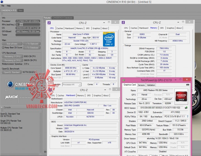The height and width of the screenshot is (156, 201).
Task: Open CPU tab in the CPU-Z Memory window
Action: point(126,28)
